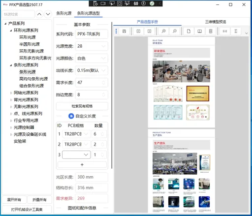Click the quick search box
Screen dimensions: 252x216
18,14
